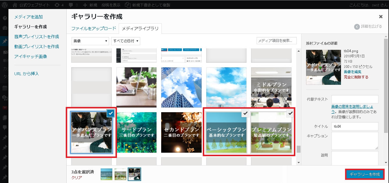Viewport: 389px width, 183px height.
Task: Open the + 新規 menu
Action: point(90,5)
